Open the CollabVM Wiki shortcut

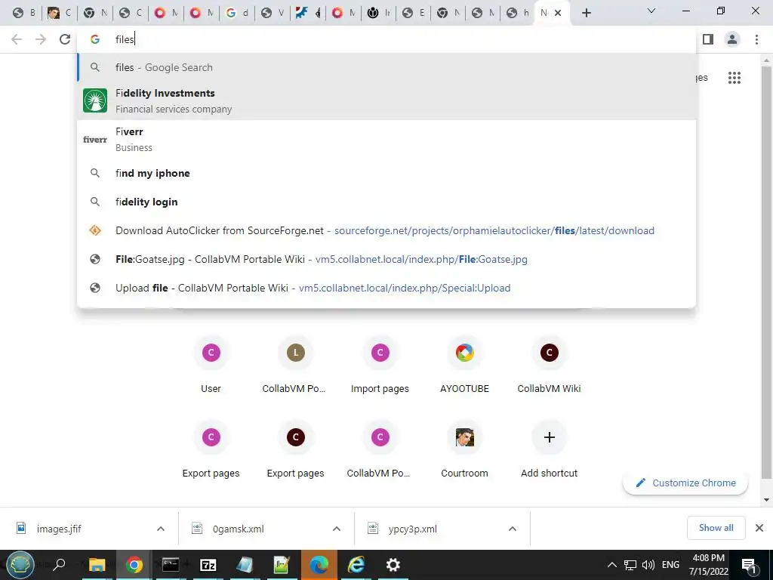[x=550, y=364]
